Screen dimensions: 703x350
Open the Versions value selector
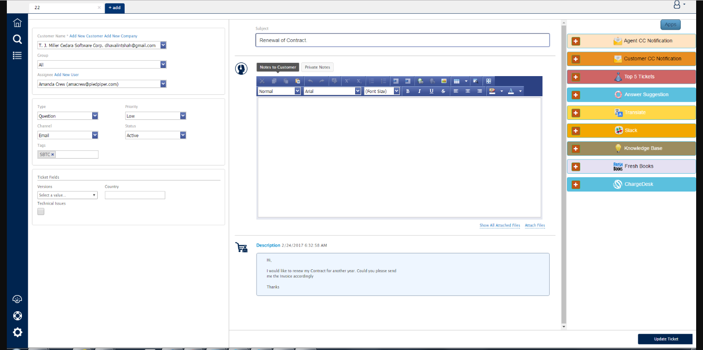(x=68, y=195)
